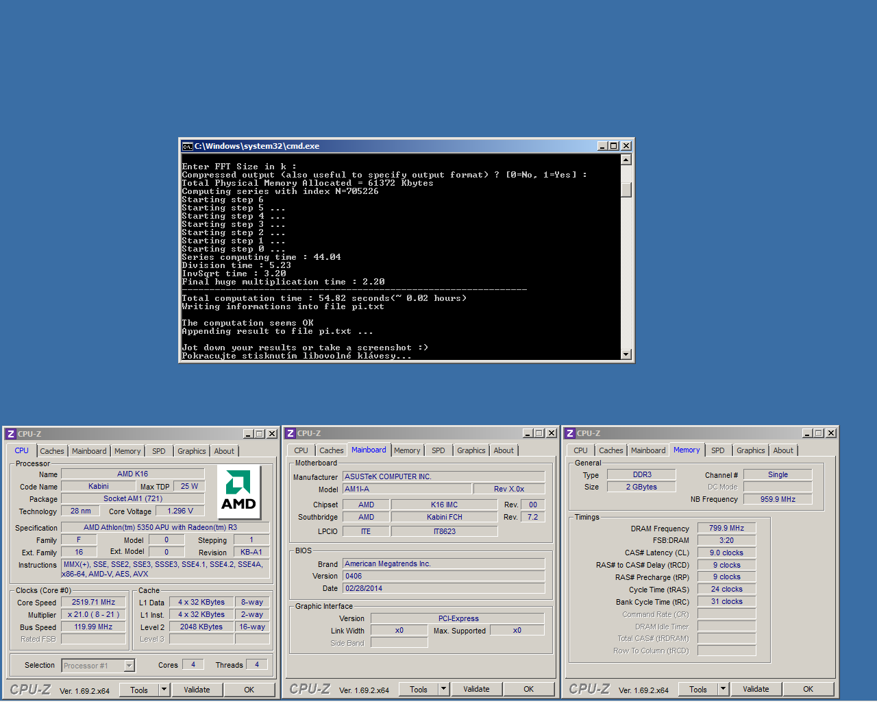
Task: Select the CPU tab in left window
Action: tap(22, 450)
